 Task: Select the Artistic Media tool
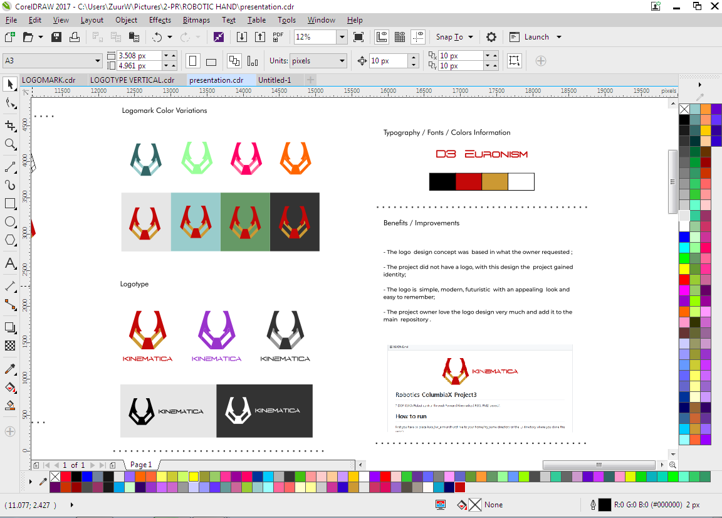point(10,185)
